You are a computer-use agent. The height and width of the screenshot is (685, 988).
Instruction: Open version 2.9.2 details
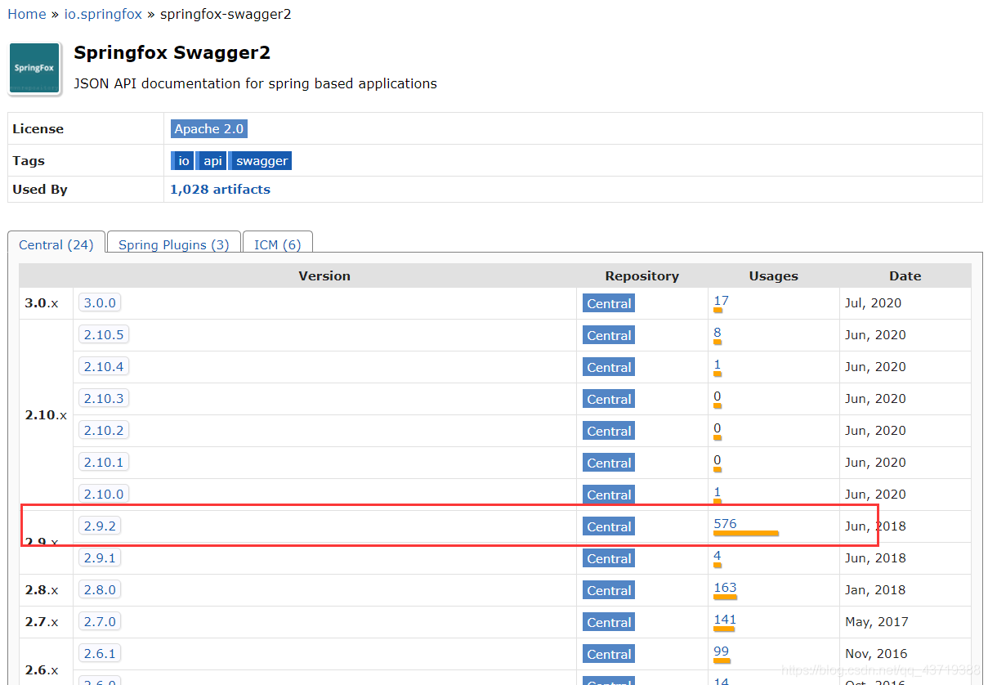pos(100,526)
